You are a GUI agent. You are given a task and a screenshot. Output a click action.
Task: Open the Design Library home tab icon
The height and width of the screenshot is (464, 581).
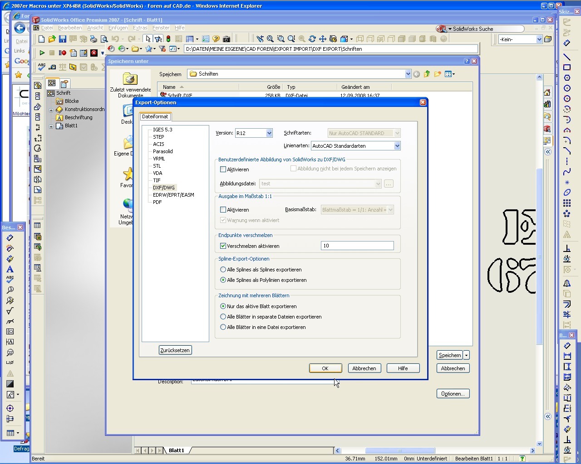(x=547, y=92)
